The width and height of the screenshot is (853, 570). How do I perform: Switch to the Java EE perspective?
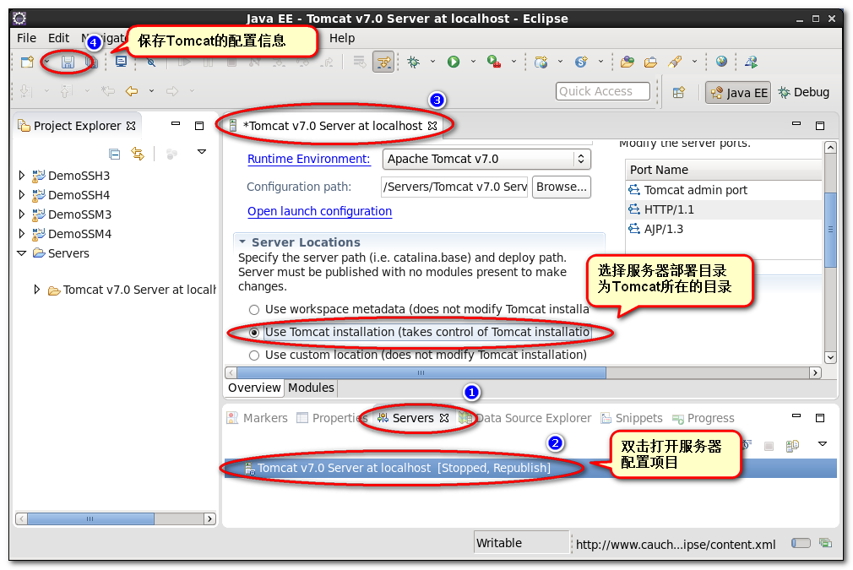[738, 92]
